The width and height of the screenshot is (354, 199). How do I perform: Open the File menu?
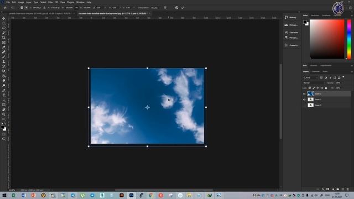coord(8,2)
